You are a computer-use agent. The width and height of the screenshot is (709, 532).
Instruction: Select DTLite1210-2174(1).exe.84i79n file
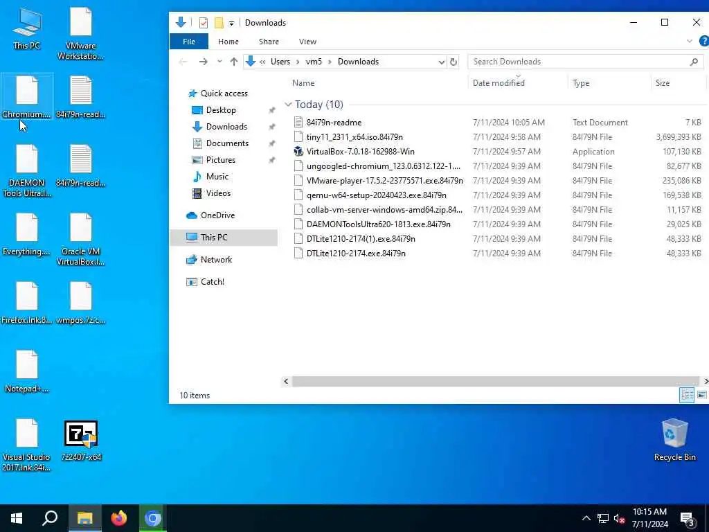497,238
